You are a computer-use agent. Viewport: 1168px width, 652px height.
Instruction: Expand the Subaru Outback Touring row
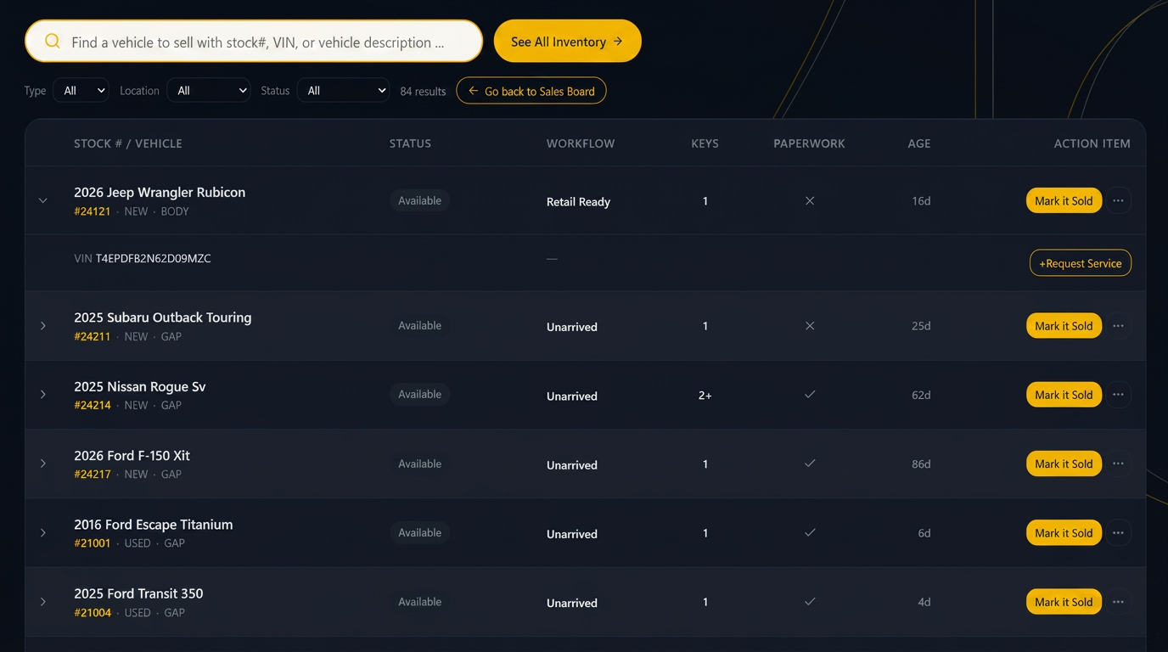click(x=43, y=326)
